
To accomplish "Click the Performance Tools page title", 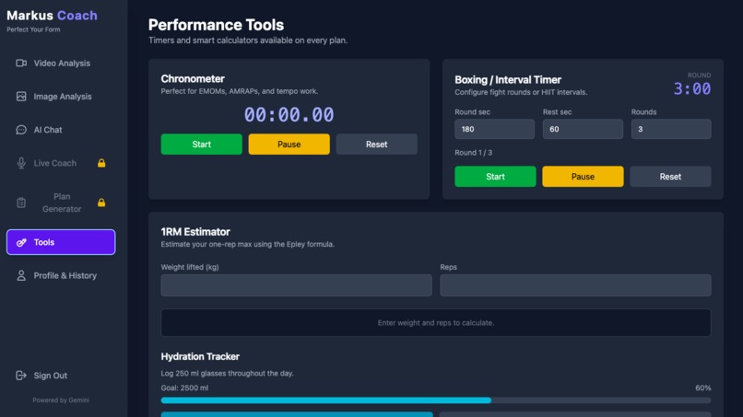I will tap(216, 25).
